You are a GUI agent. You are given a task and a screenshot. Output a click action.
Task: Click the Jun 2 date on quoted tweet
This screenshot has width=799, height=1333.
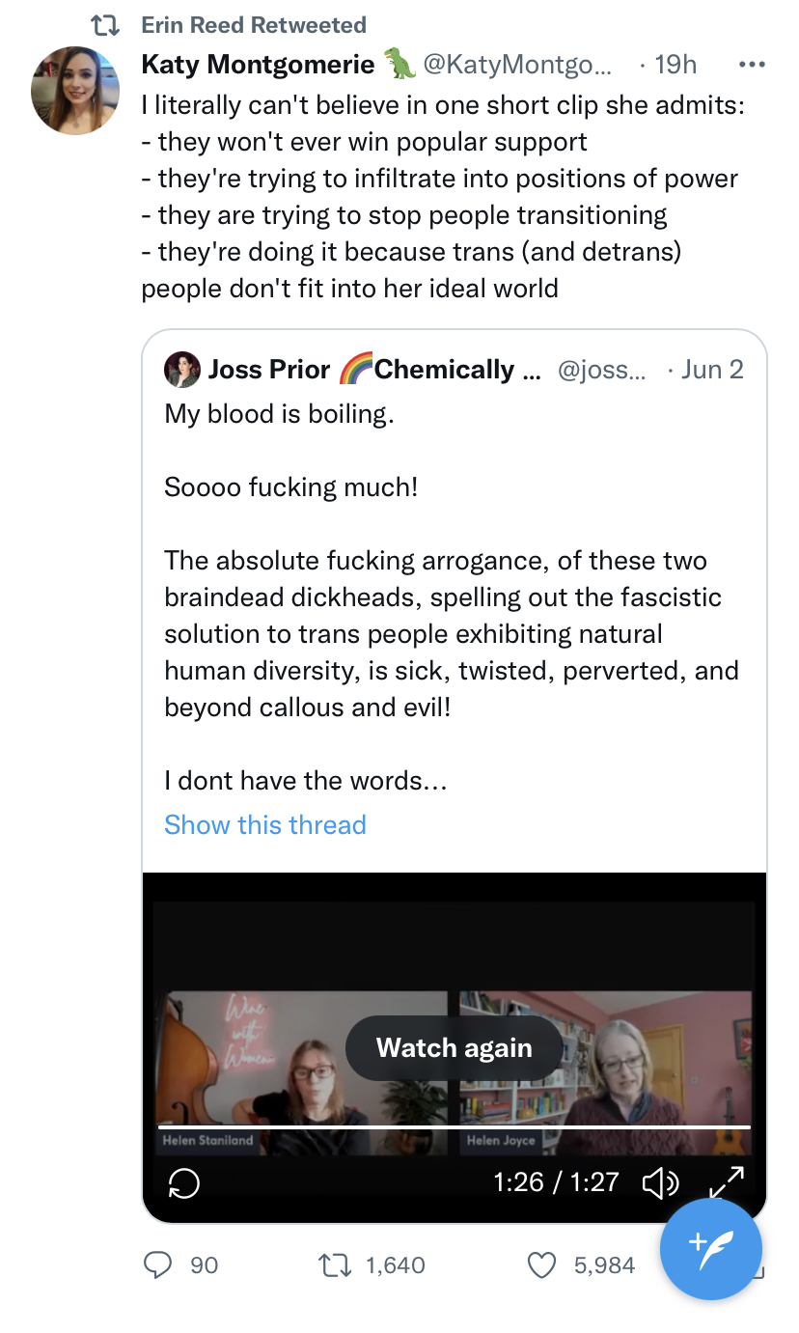(x=711, y=370)
